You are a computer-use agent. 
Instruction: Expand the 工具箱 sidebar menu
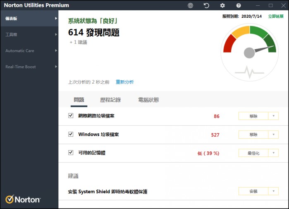29,35
